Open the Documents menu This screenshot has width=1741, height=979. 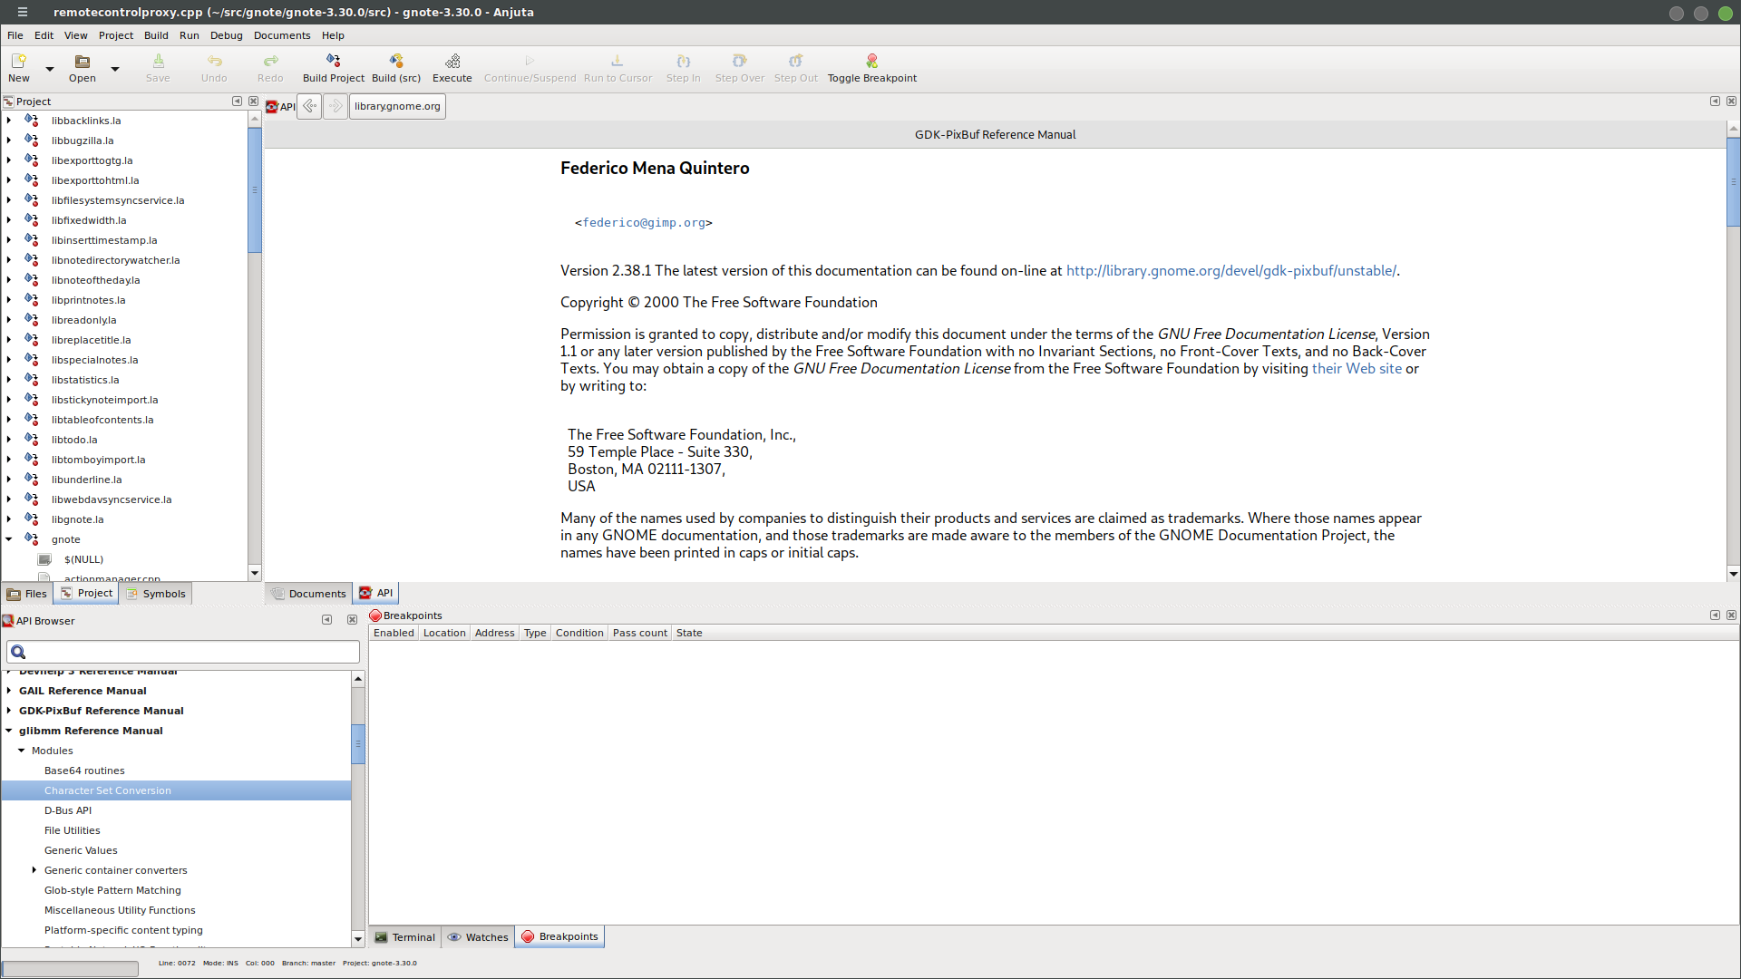pyautogui.click(x=282, y=35)
